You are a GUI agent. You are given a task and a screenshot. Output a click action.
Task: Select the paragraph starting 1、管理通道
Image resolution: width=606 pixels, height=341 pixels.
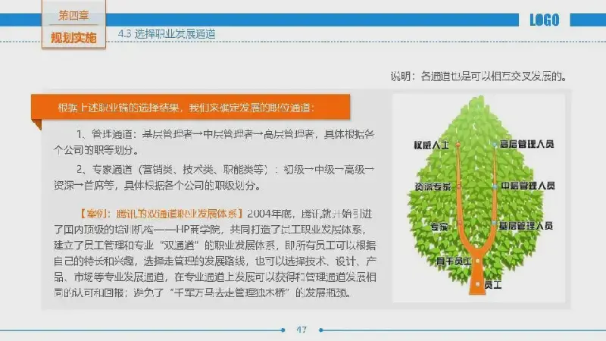click(x=214, y=142)
